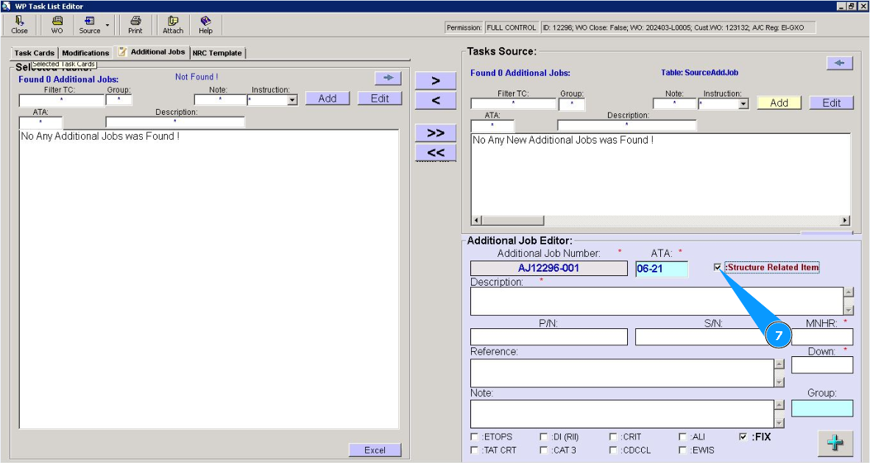This screenshot has width=870, height=463.
Task: Switch to the Task Cards tab
Action: click(34, 53)
